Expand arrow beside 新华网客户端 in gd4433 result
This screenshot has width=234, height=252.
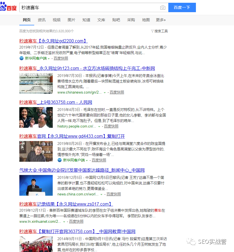87,161
